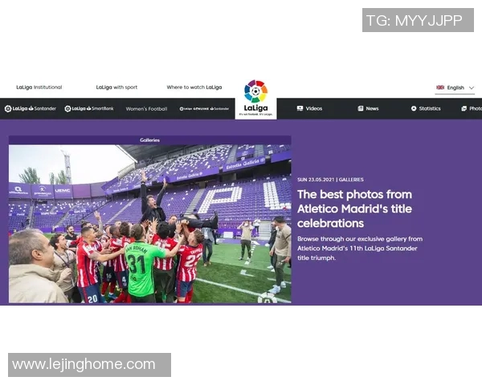The image size is (482, 385).
Task: Select the LaLiga Santander competition logo
Action: click(31, 108)
